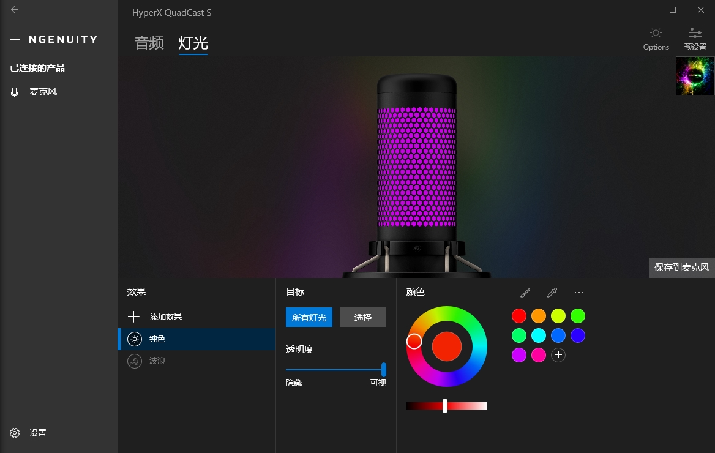Close the NGENUITY window
This screenshot has width=715, height=453.
click(701, 10)
